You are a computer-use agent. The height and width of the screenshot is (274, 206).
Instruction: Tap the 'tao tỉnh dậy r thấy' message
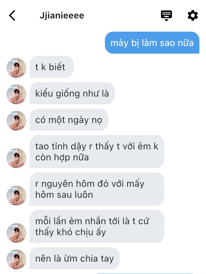click(x=97, y=152)
